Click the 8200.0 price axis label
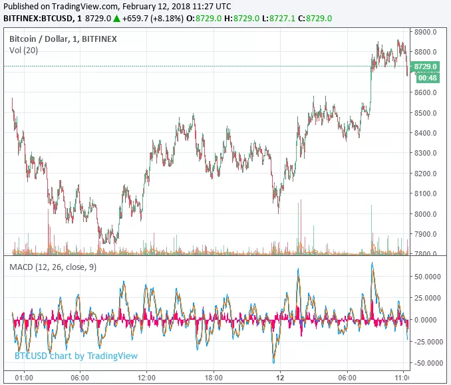Screen dimensions: 451x385 point(425,174)
